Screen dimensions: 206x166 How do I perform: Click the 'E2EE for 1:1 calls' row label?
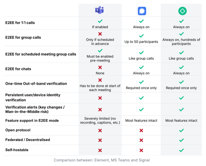(x=20, y=23)
